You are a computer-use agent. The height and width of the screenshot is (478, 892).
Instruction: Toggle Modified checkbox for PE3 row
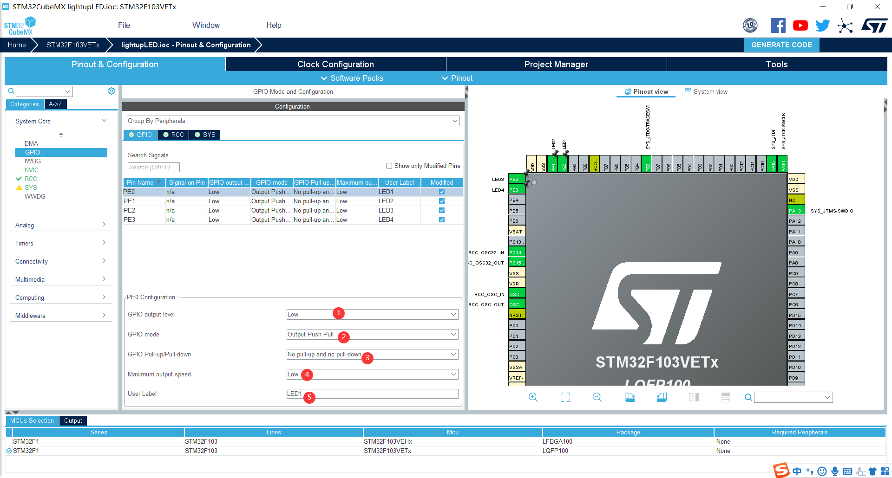(x=442, y=220)
